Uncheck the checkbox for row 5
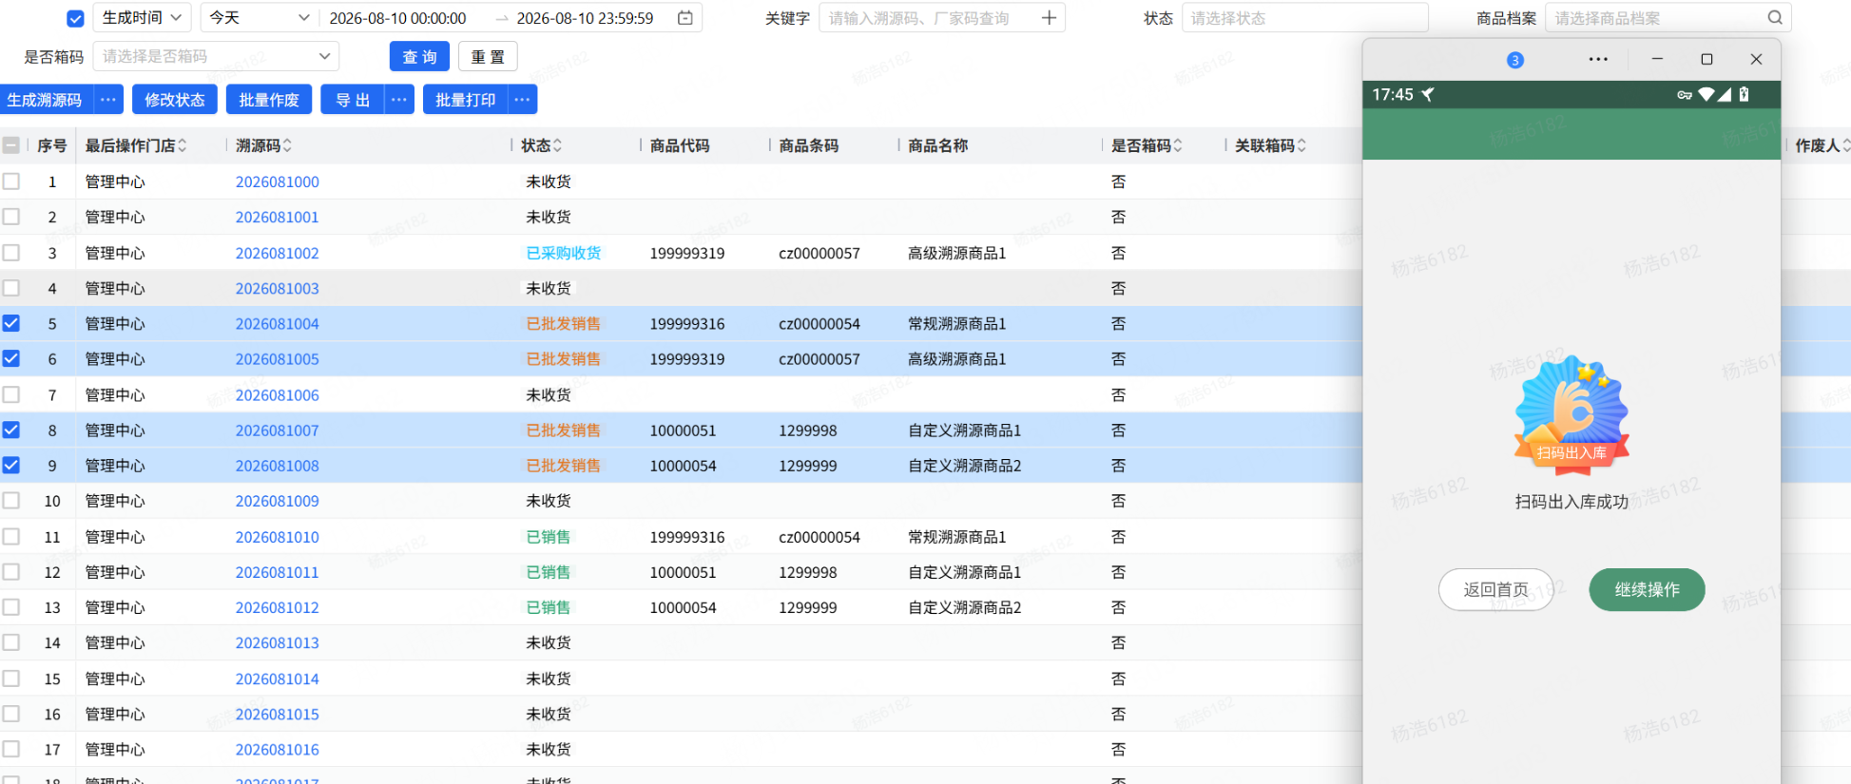 11,323
